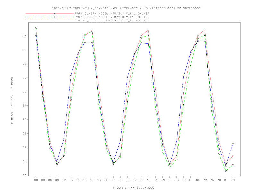
Task: Click x-axis hour label 54
Action: [163, 180]
